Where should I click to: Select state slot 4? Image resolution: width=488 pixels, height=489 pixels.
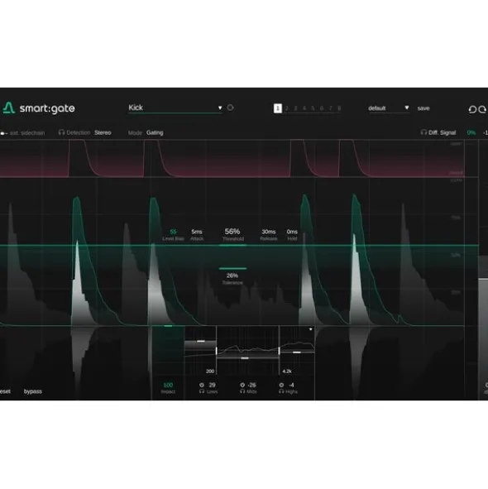(x=304, y=108)
